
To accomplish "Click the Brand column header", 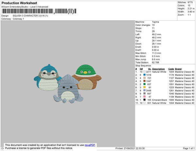I will point(178,69).
